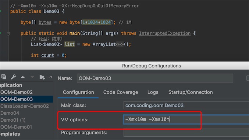Focus the VM options field

coord(186,119)
